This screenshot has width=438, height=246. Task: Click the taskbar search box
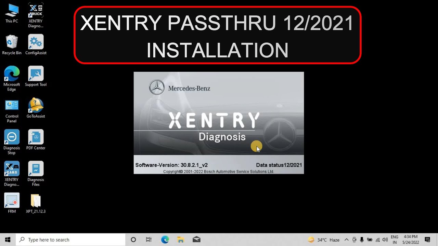[x=71, y=240]
